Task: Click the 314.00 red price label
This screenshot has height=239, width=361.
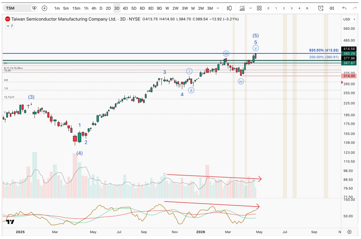Action: pyautogui.click(x=349, y=76)
